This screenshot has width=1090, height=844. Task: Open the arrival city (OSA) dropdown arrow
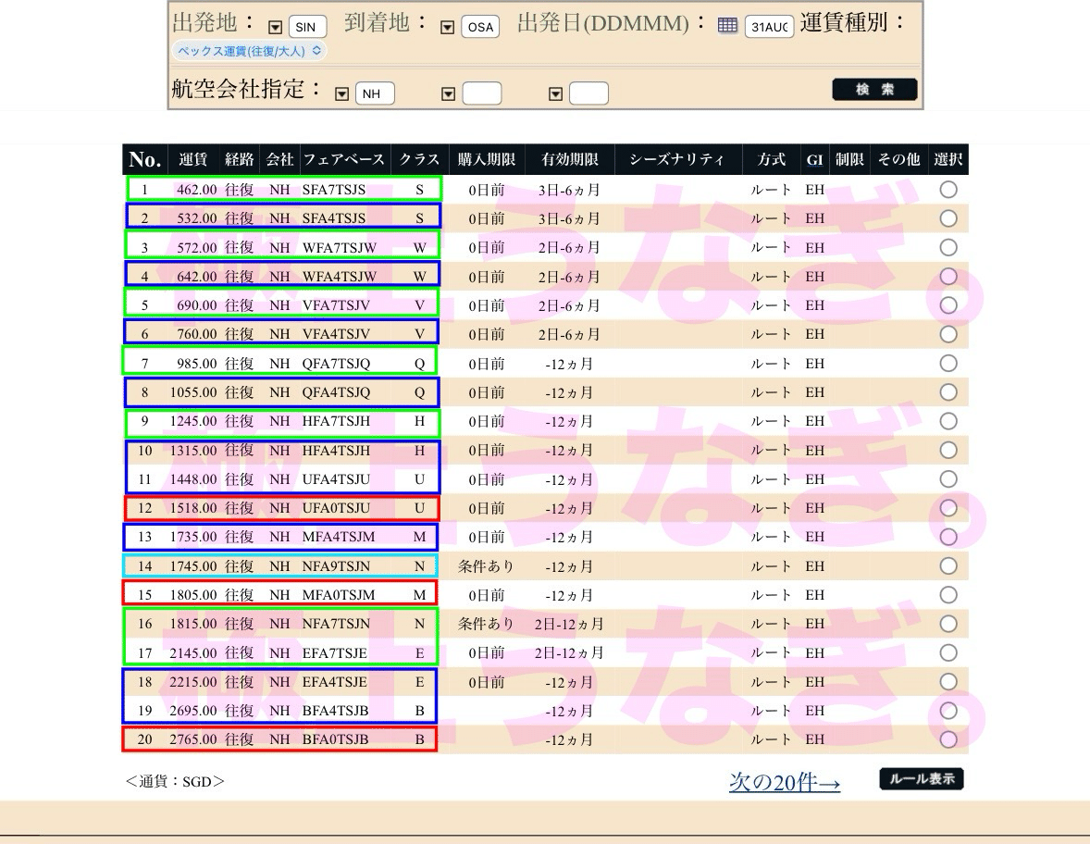(448, 27)
